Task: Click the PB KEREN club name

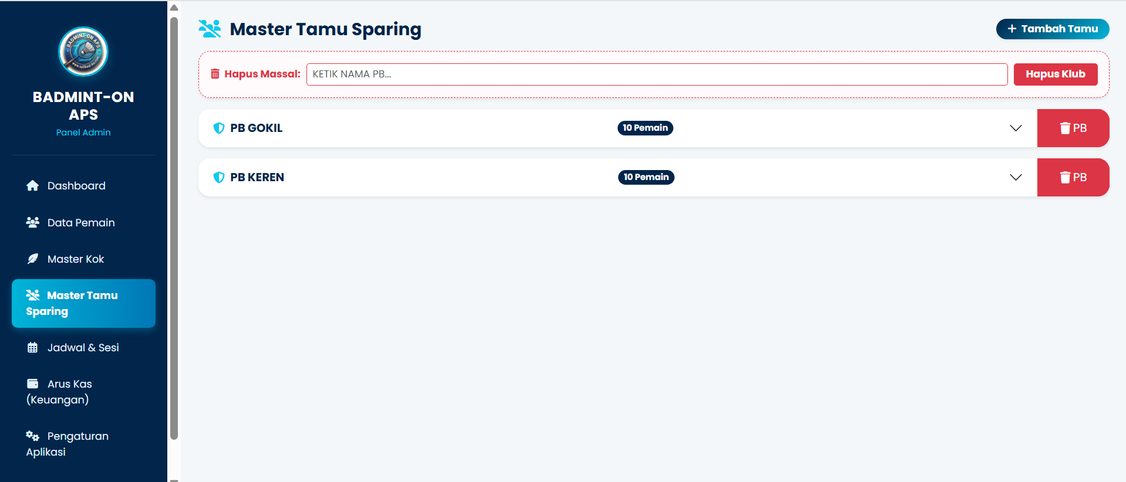Action: point(257,177)
